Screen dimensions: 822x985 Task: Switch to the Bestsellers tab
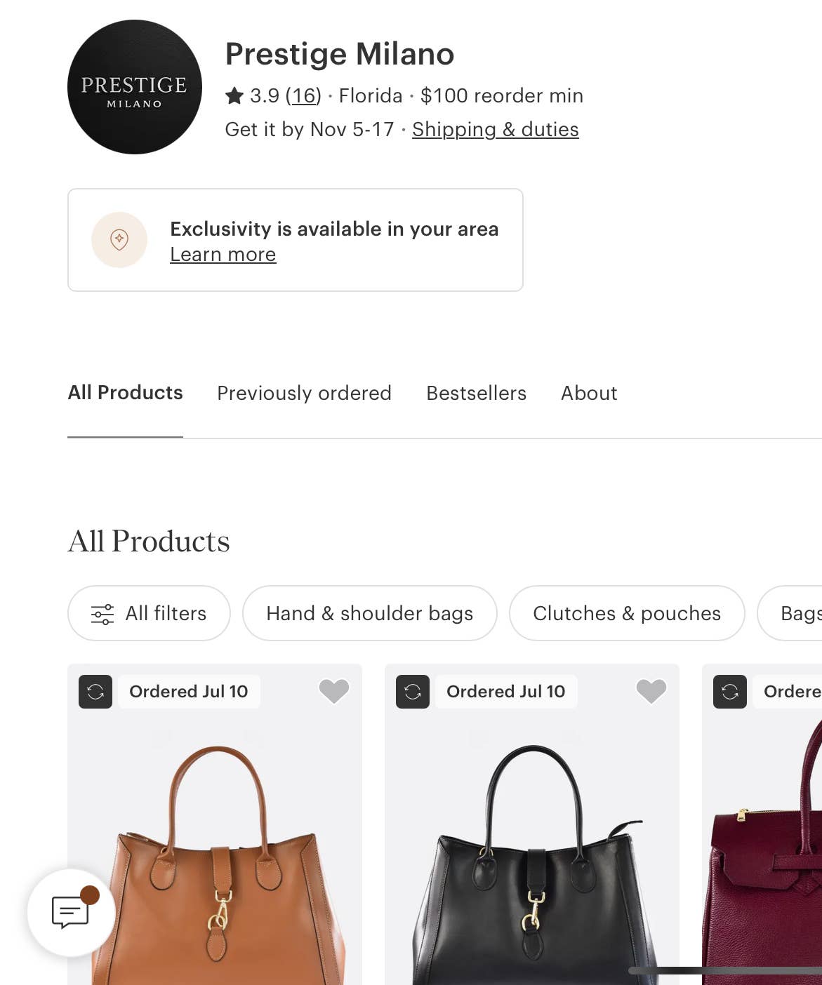(476, 393)
